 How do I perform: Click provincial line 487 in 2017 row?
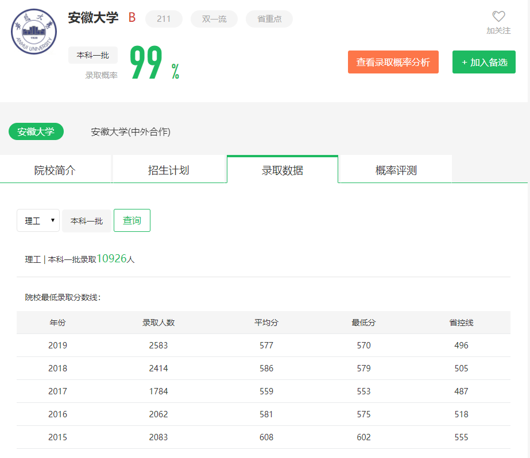coord(462,391)
